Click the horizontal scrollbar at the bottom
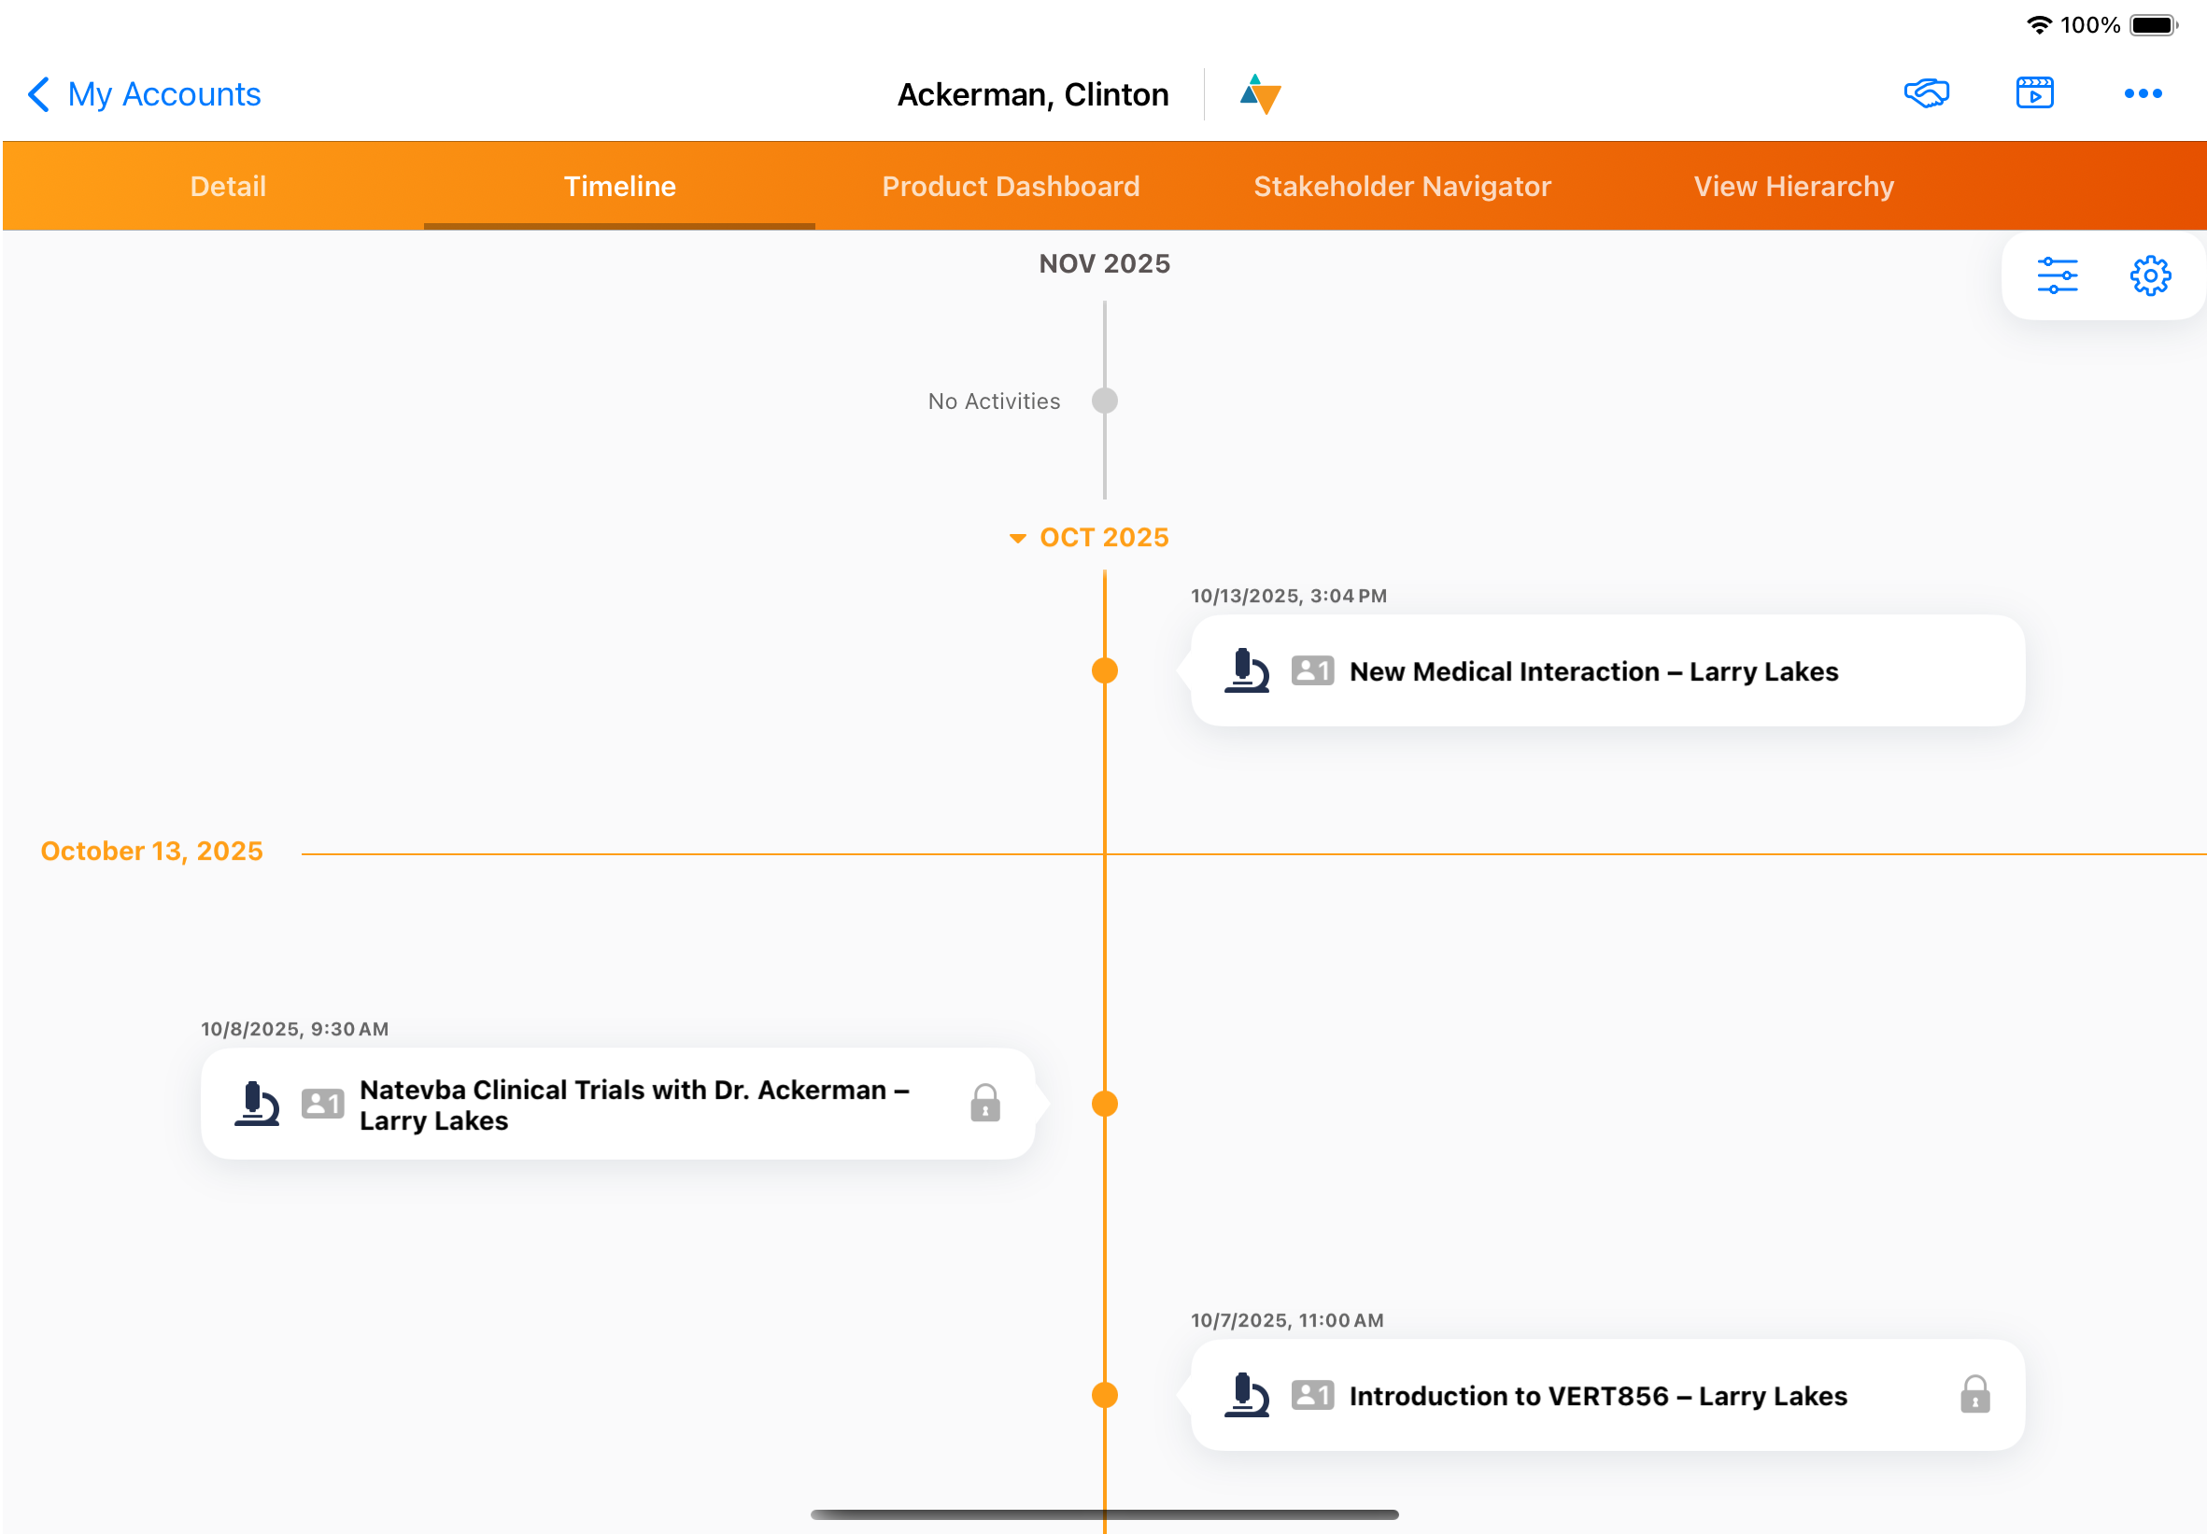This screenshot has width=2207, height=1534. (1104, 1512)
